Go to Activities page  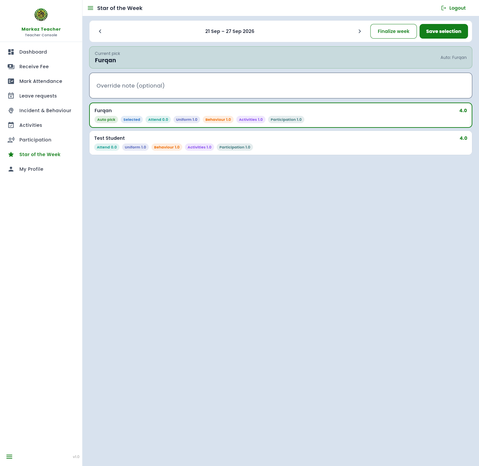click(x=41, y=125)
